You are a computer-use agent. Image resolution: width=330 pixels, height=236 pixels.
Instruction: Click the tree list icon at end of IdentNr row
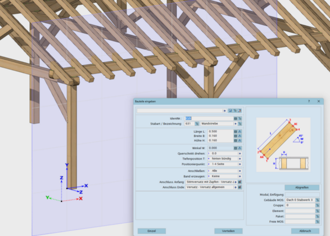[x=239, y=118]
